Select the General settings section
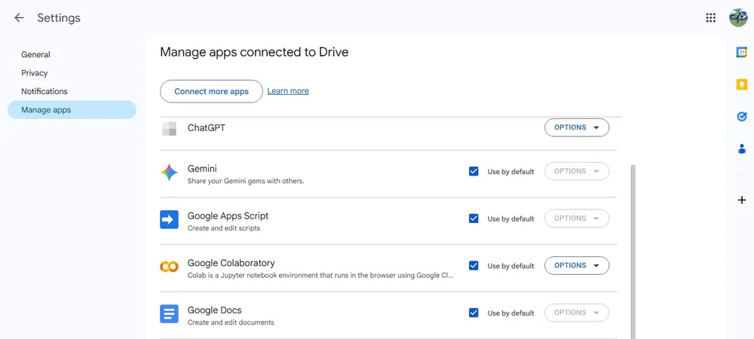Image resolution: width=754 pixels, height=339 pixels. tap(72, 54)
